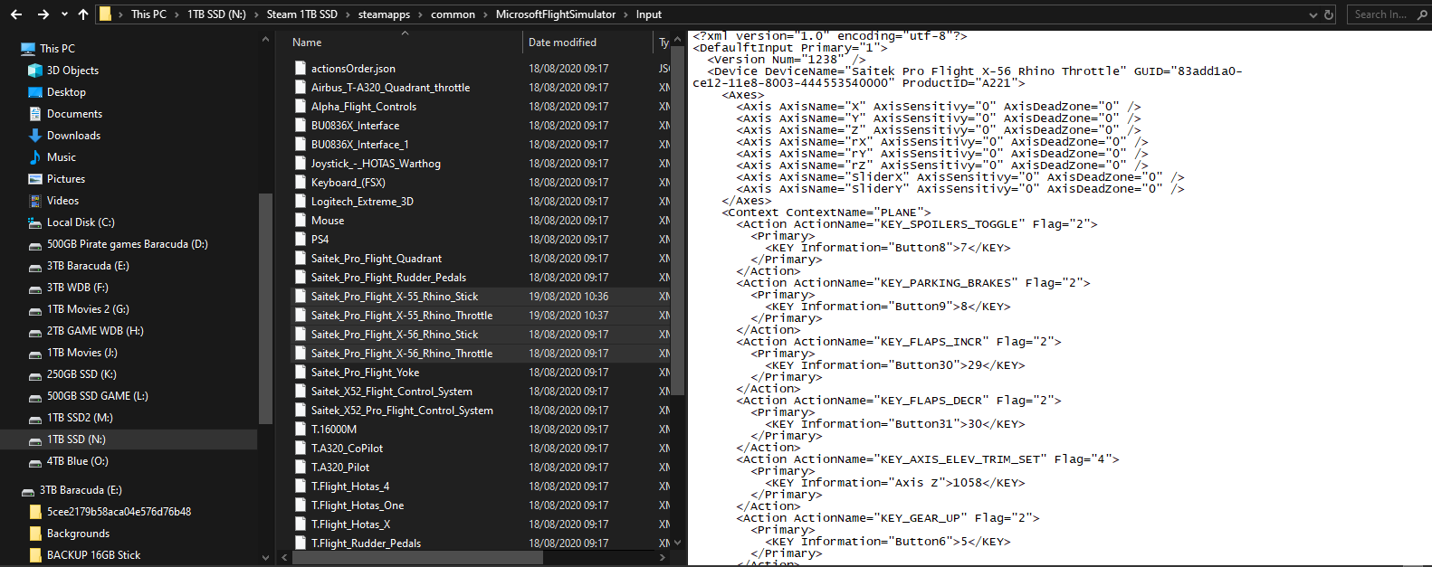Screen dimensions: 1432x567
Task: Select Saitek_Pro_Flight_X-55_Rhino_Stick file
Action: (x=395, y=297)
